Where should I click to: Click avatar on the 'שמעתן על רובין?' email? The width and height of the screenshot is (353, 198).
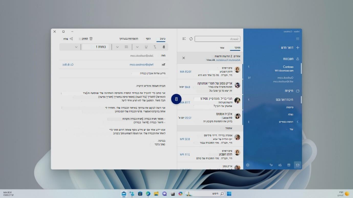click(238, 101)
